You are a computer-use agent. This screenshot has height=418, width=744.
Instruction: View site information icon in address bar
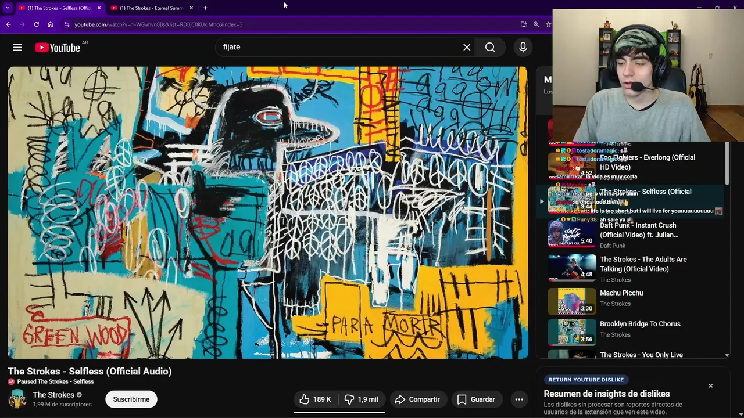[67, 24]
